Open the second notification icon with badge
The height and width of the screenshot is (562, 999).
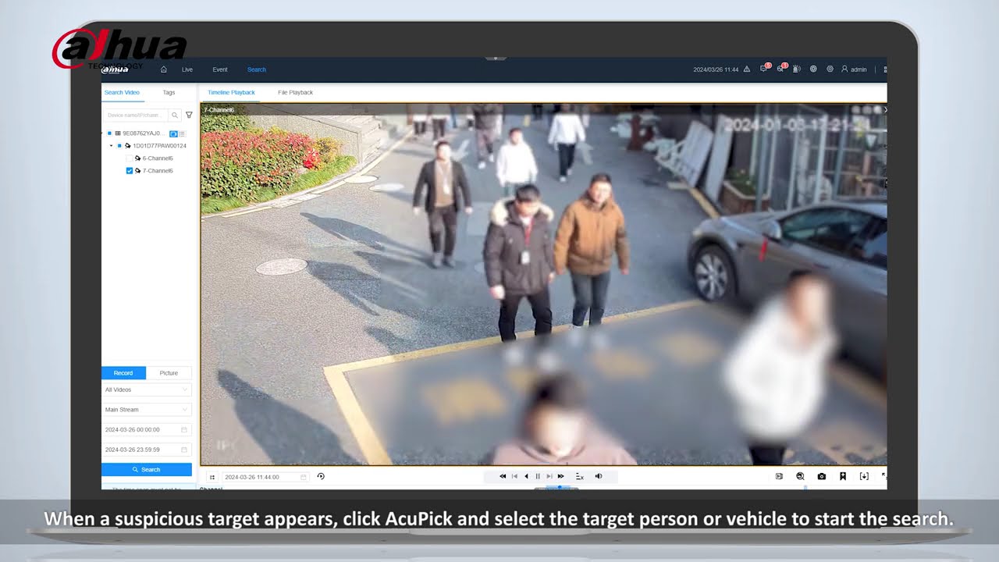[x=781, y=69]
